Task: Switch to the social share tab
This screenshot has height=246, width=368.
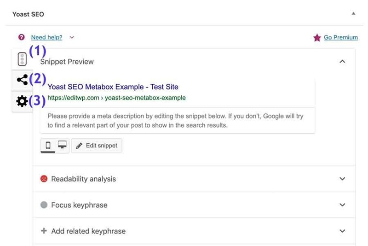Action: [22, 80]
